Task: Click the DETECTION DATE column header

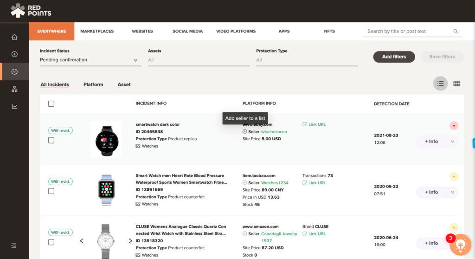Action: point(392,104)
